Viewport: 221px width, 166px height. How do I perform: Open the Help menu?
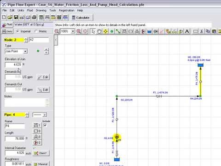coord(80,10)
